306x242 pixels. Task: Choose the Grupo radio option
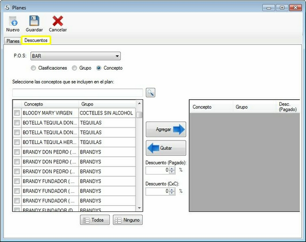click(74, 68)
